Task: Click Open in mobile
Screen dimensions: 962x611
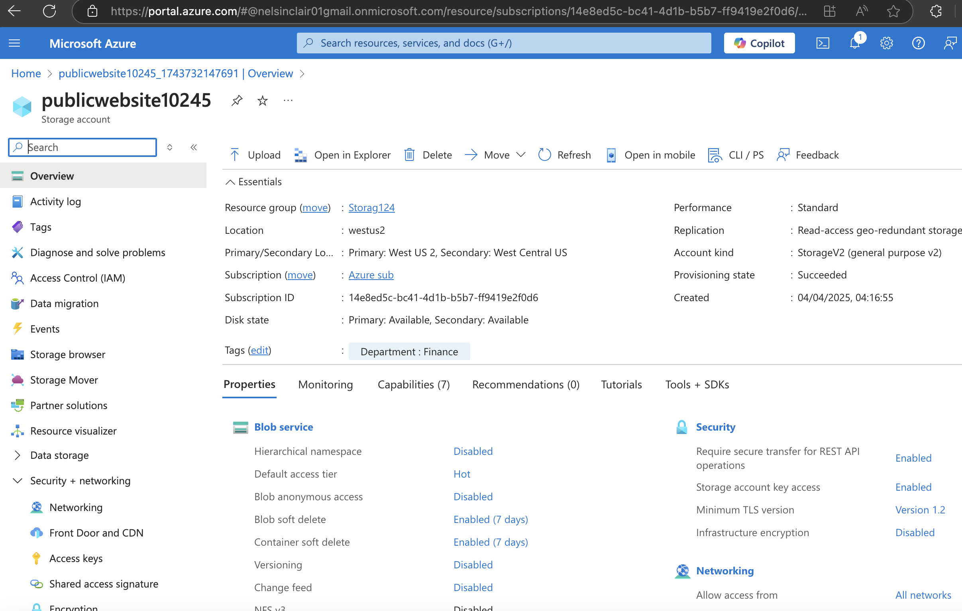Action: pyautogui.click(x=651, y=155)
